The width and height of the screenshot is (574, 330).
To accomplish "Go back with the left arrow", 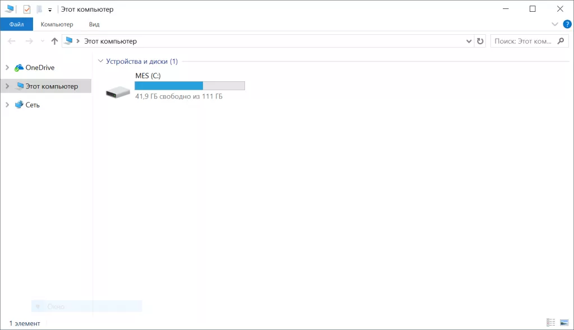I will (12, 41).
